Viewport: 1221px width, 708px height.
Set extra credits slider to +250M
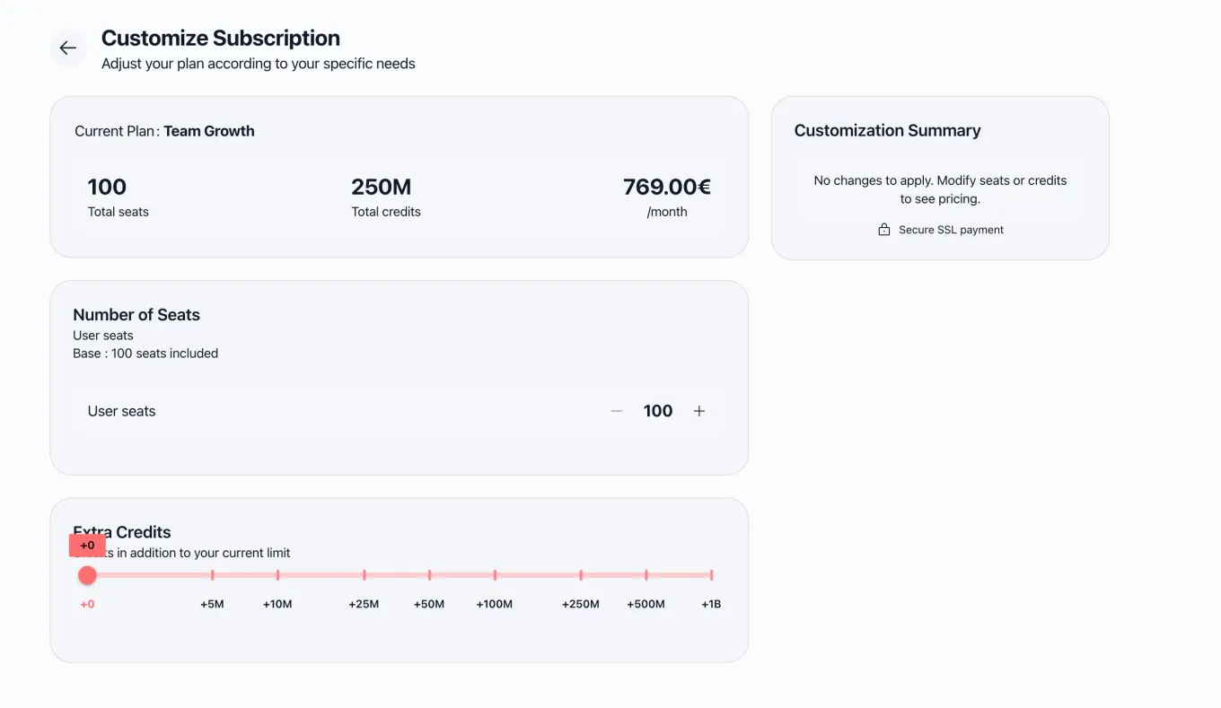[x=581, y=575]
